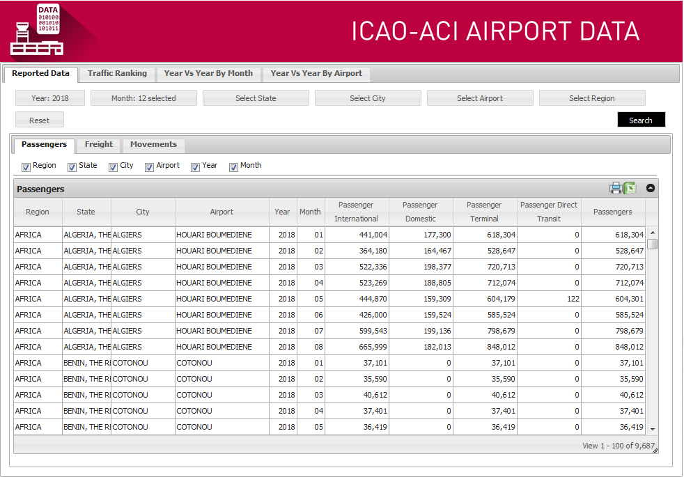Click the ICAO airport data logo icon
Screen dimensions: 684x477
(37, 30)
